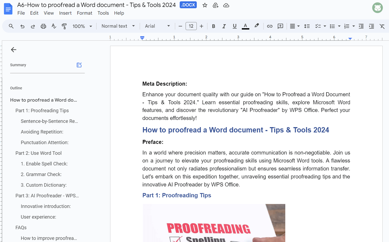Activate the paint format tool

coord(64,26)
